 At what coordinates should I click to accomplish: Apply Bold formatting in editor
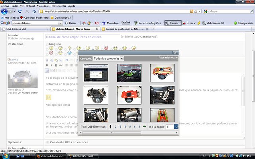point(47,65)
